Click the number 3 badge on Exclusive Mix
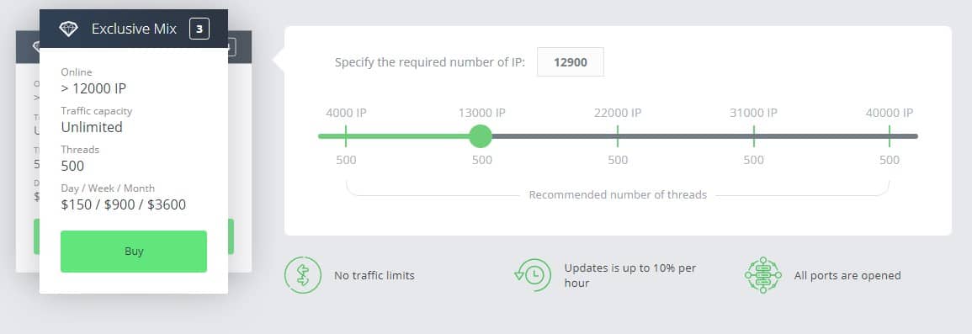The height and width of the screenshot is (334, 972). [x=199, y=29]
